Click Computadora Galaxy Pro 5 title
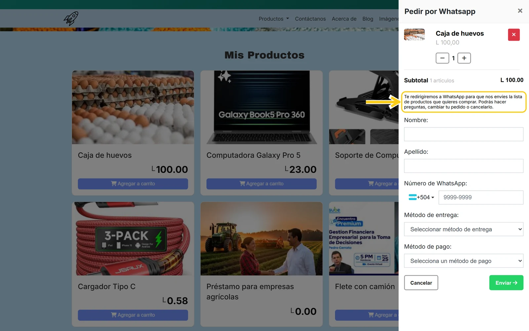The image size is (529, 331). [254, 155]
